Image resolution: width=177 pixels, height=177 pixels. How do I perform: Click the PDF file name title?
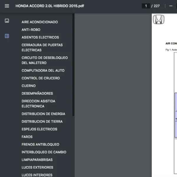tap(50, 6)
